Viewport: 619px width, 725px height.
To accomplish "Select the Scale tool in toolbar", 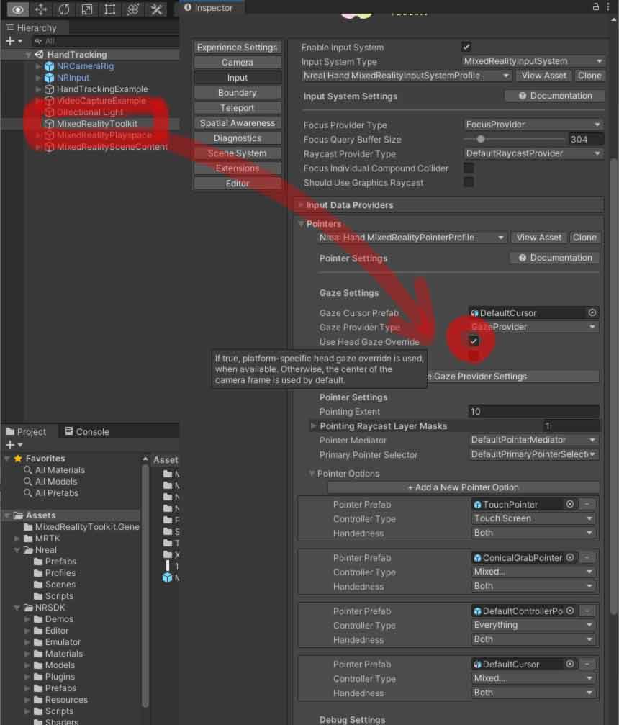I will click(x=87, y=9).
